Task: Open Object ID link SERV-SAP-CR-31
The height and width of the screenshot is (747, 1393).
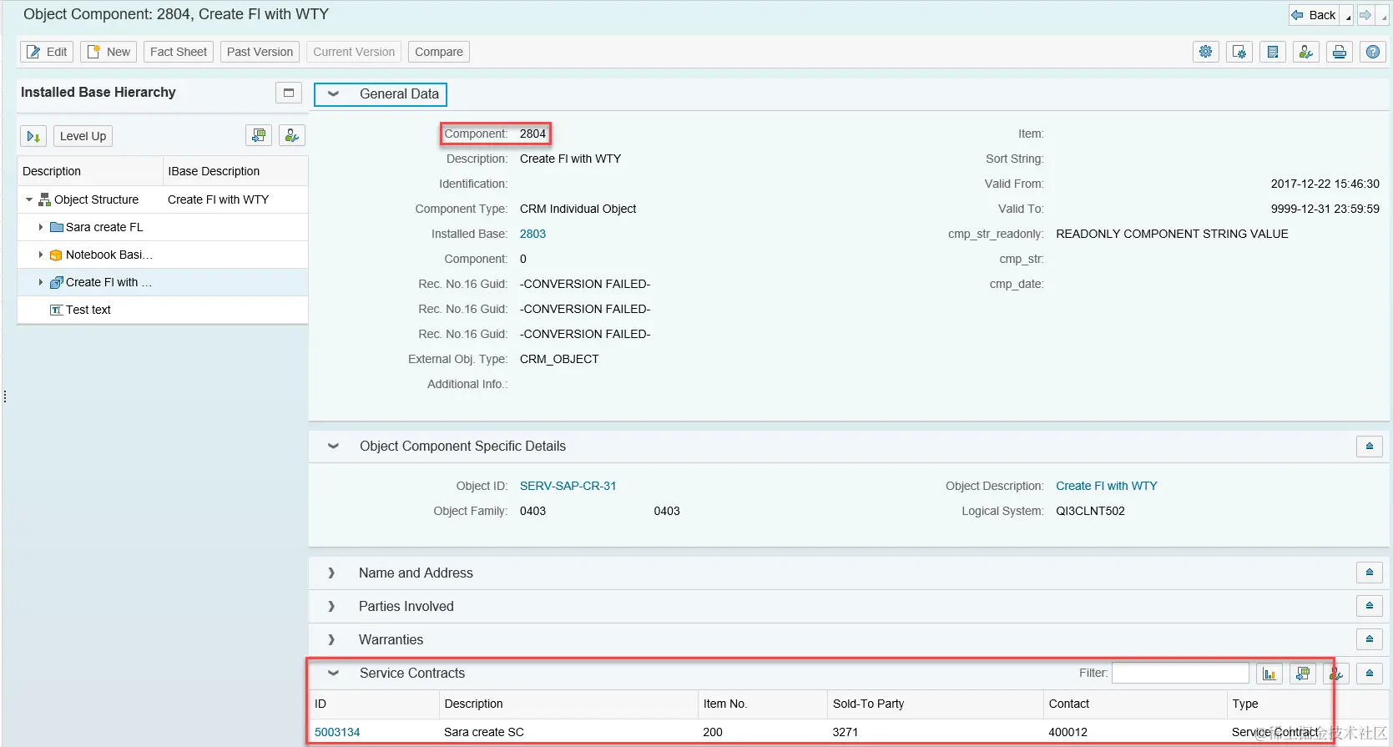Action: (568, 486)
